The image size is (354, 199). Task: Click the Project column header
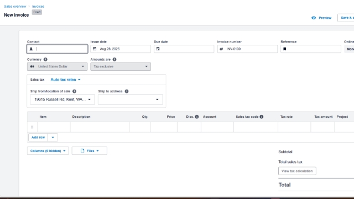click(342, 117)
